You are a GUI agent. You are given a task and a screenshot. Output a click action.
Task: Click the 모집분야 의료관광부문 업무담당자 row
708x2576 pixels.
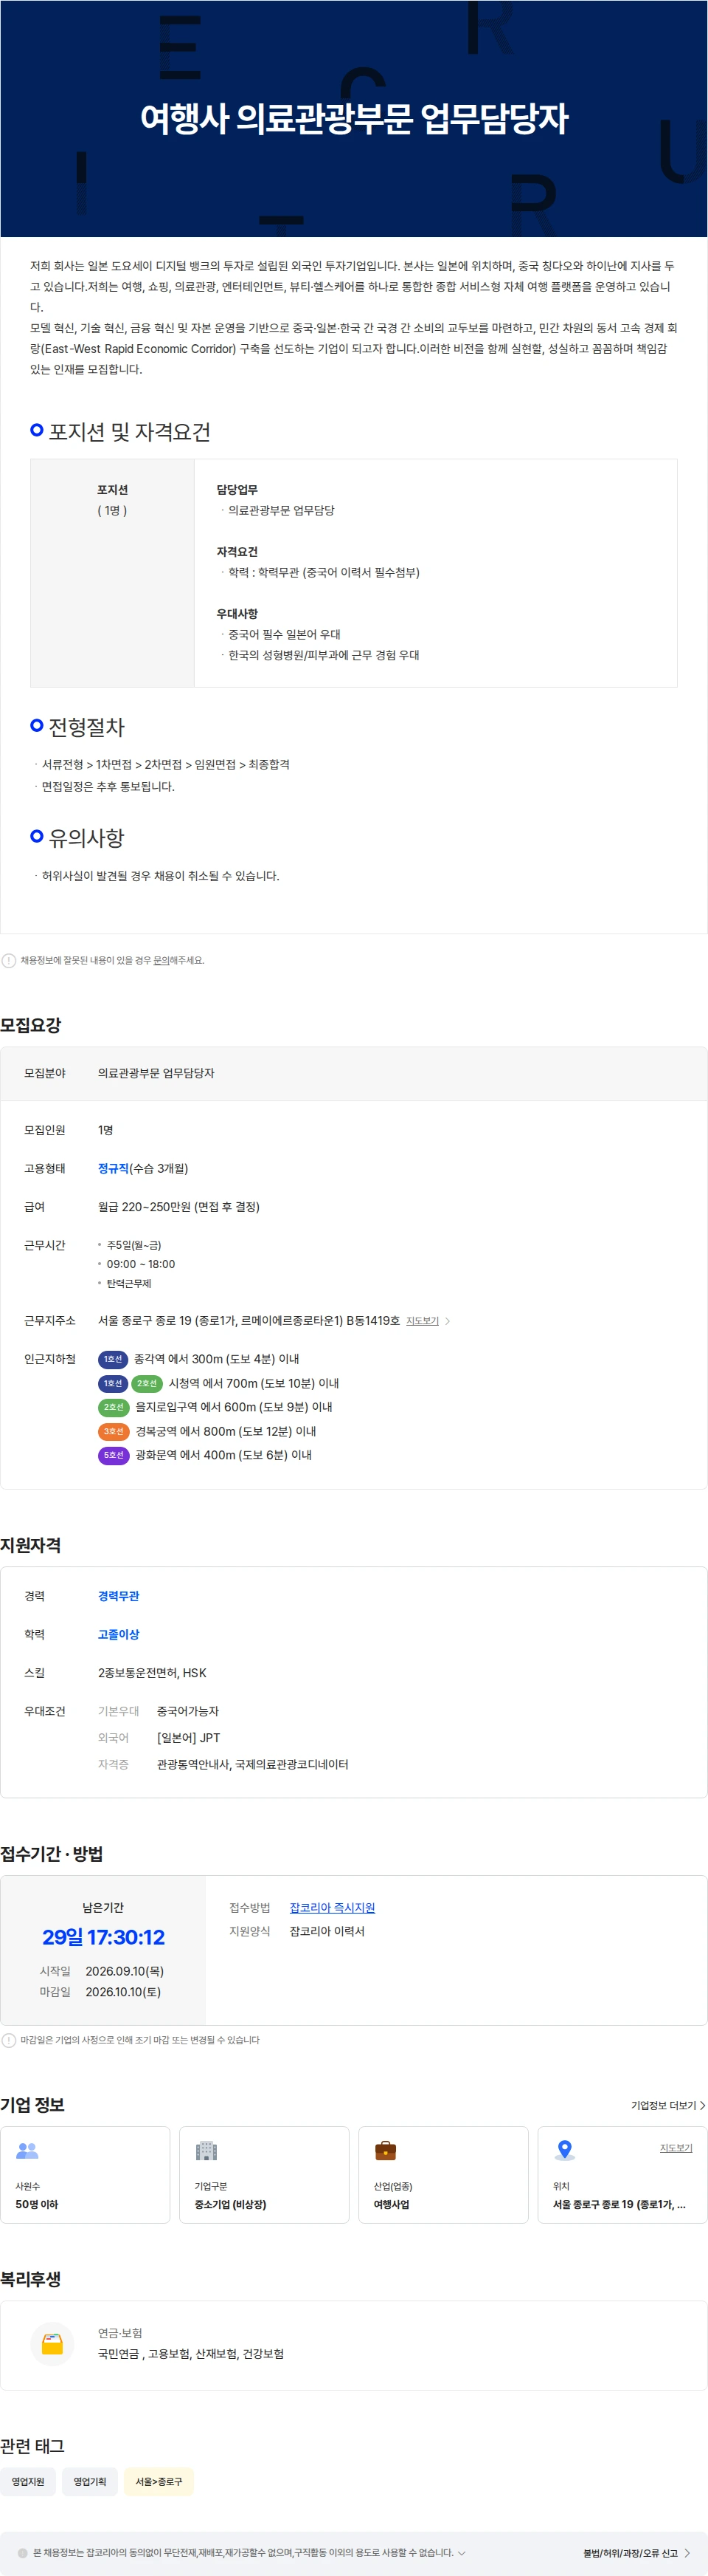pos(353,1073)
